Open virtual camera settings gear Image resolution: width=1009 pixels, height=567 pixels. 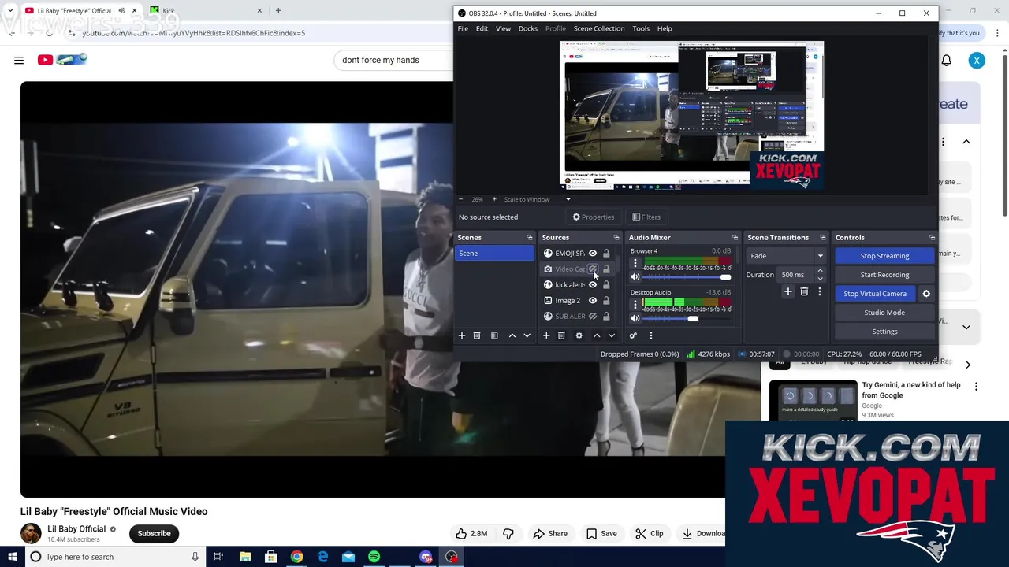pos(926,294)
